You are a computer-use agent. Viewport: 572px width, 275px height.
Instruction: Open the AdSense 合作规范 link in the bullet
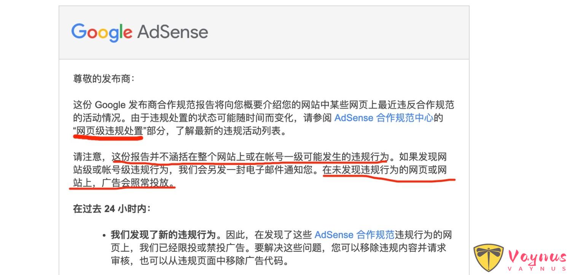click(x=354, y=234)
